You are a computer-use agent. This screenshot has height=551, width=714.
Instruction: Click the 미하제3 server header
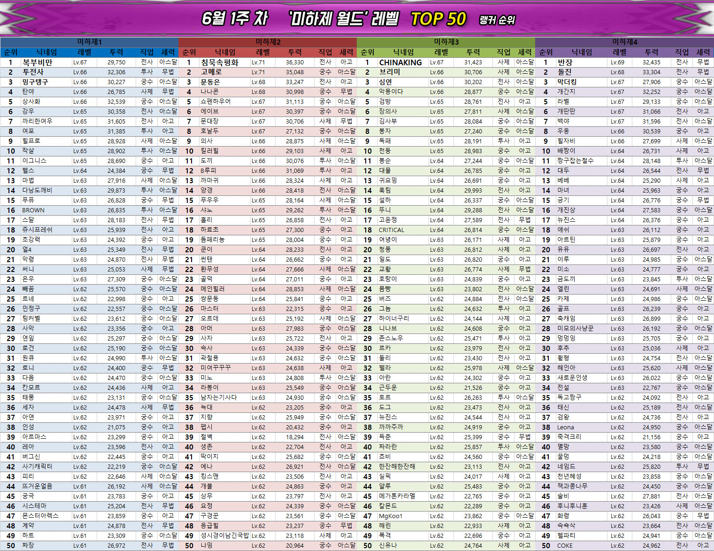[446, 42]
